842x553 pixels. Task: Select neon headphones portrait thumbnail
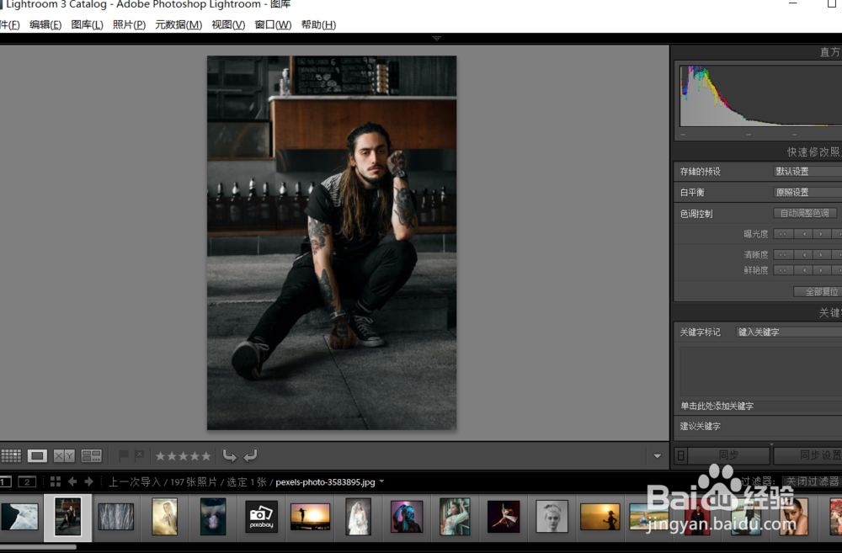pyautogui.click(x=407, y=517)
